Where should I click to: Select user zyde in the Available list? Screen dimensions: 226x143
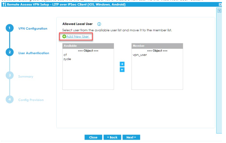click(x=67, y=59)
